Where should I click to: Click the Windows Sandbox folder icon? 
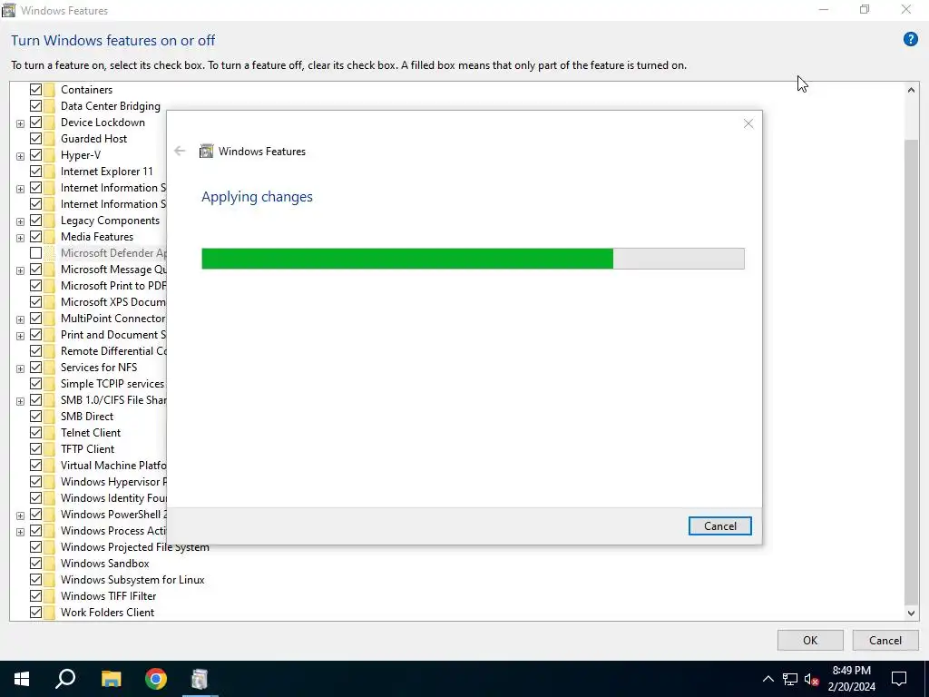click(x=49, y=564)
